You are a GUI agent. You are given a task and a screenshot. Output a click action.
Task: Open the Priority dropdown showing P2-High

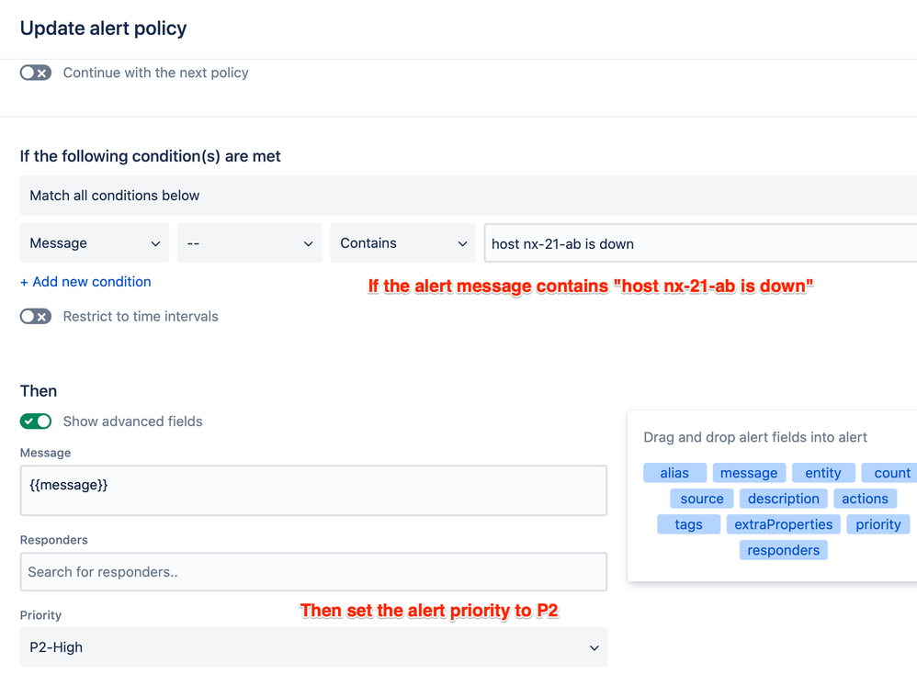pos(314,647)
